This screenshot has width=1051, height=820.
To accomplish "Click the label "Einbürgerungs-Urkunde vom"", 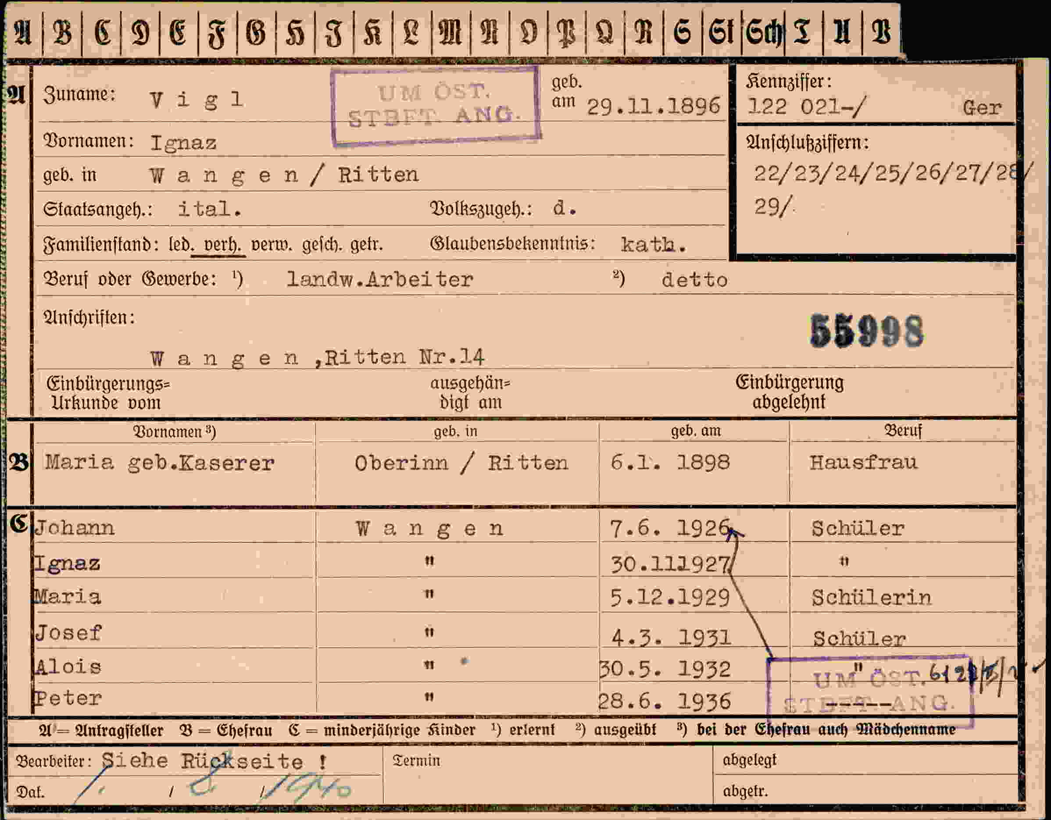I will pyautogui.click(x=108, y=393).
